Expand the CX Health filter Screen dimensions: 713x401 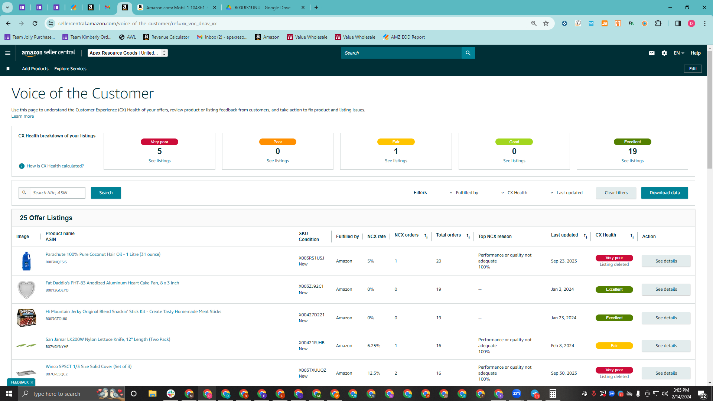[x=514, y=193]
